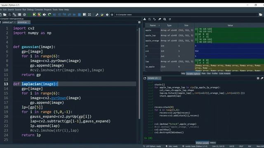Interrupt the kernel with the console square icon
Image resolution: width=264 pixels, height=148 pixels.
258,78
